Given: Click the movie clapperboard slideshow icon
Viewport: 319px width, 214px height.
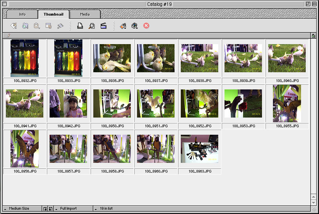Looking at the screenshot, I should (103, 26).
